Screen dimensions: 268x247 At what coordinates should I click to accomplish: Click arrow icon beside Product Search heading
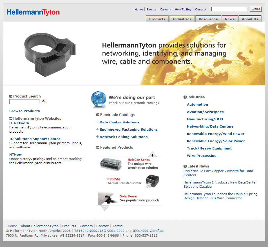point(11,96)
